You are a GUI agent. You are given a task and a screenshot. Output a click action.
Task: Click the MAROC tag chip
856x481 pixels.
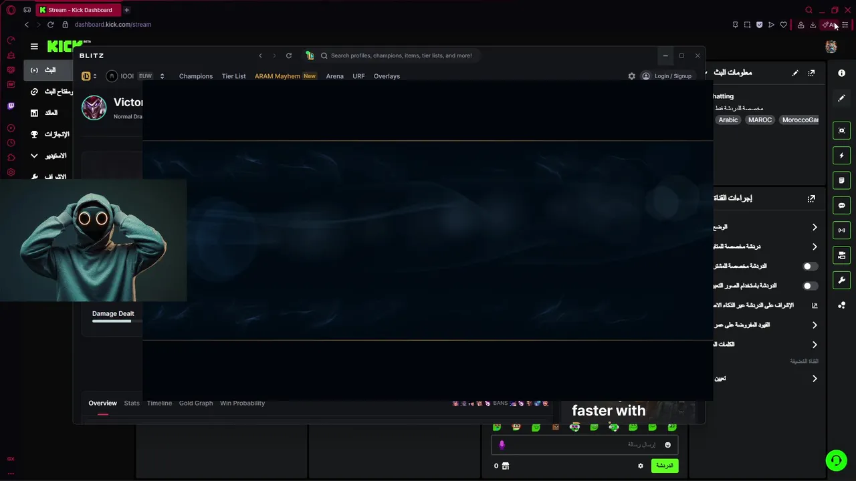[760, 120]
